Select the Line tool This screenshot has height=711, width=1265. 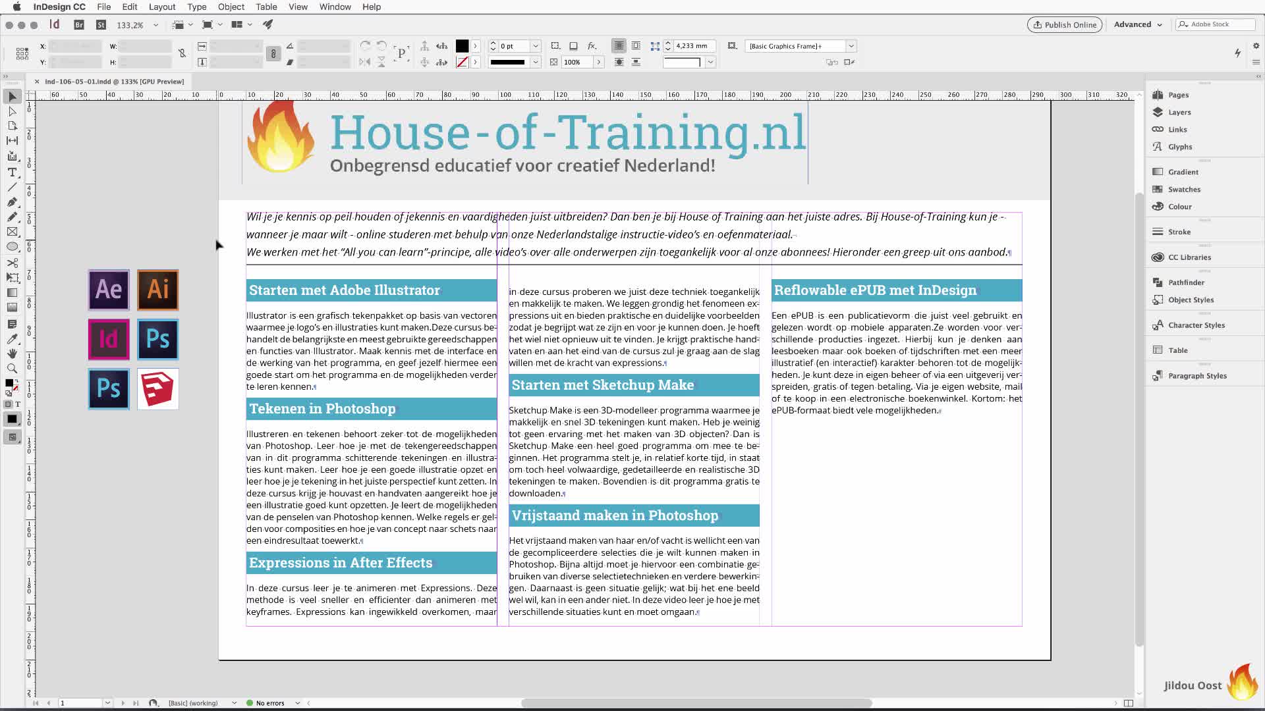point(12,187)
